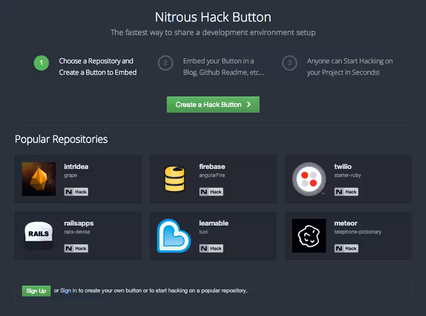Image resolution: width=426 pixels, height=316 pixels.
Task: Click the Create a Hack Button button
Action: pos(213,105)
